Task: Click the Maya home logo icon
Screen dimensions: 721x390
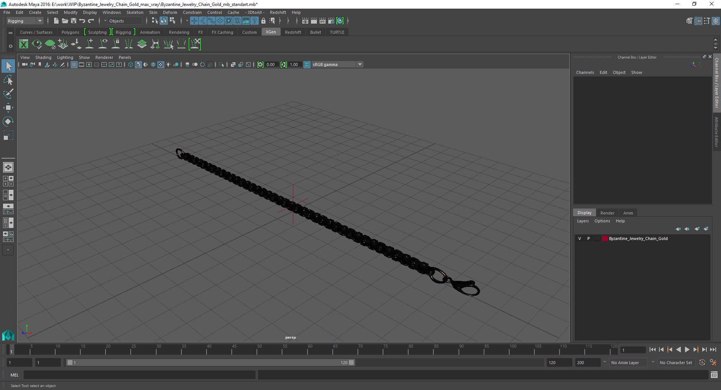Action: (8, 335)
